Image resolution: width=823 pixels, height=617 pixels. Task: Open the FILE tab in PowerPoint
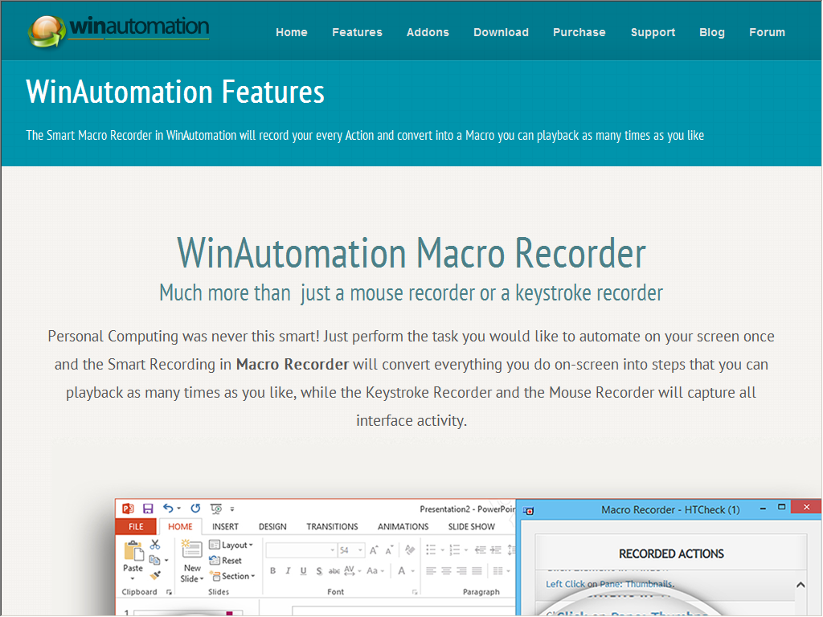[136, 526]
